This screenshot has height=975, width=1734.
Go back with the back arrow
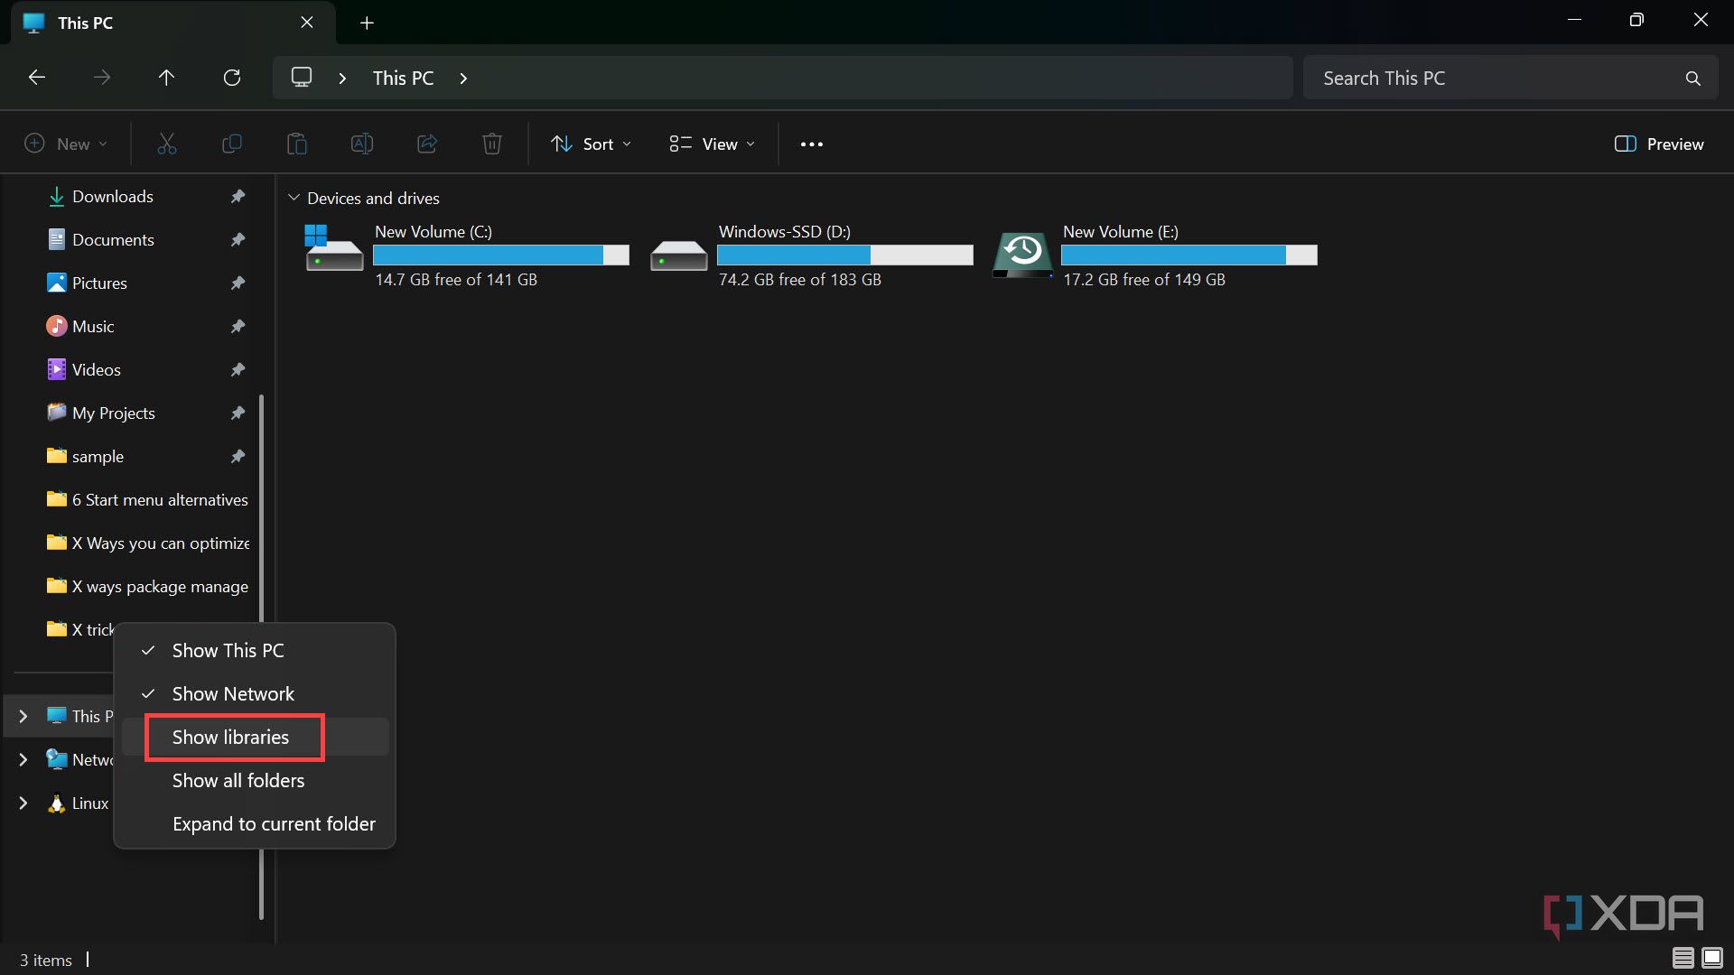tap(37, 78)
